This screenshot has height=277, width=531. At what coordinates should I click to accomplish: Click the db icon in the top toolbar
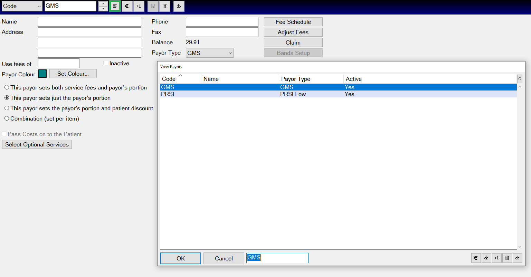(x=179, y=6)
